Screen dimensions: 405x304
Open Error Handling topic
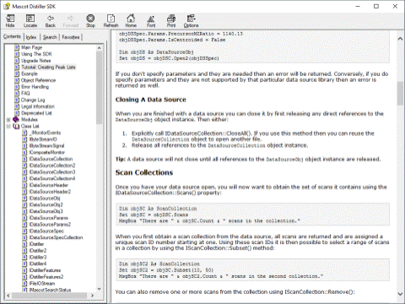point(35,87)
